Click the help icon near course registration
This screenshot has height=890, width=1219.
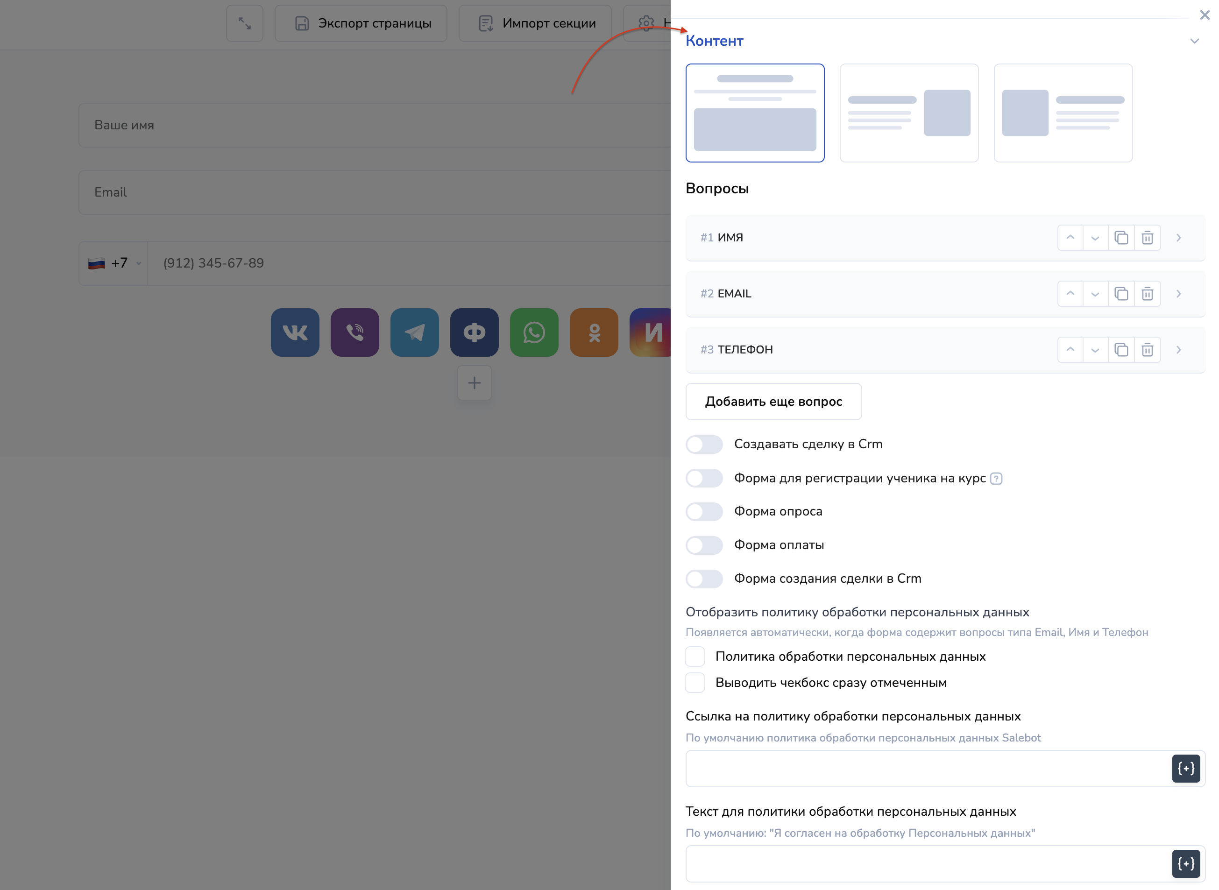coord(996,479)
